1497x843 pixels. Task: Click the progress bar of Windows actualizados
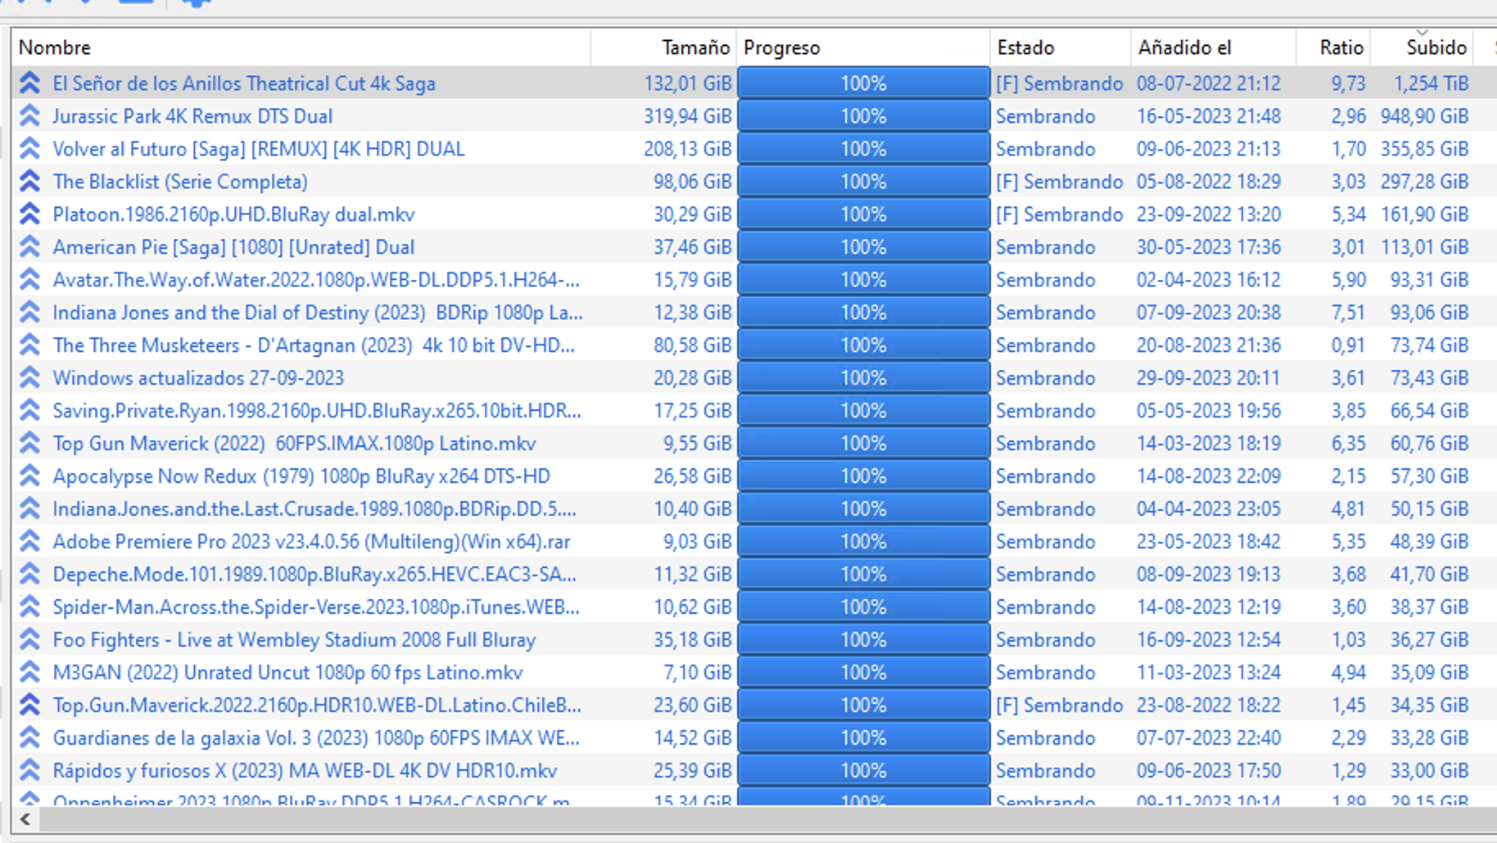tap(863, 378)
